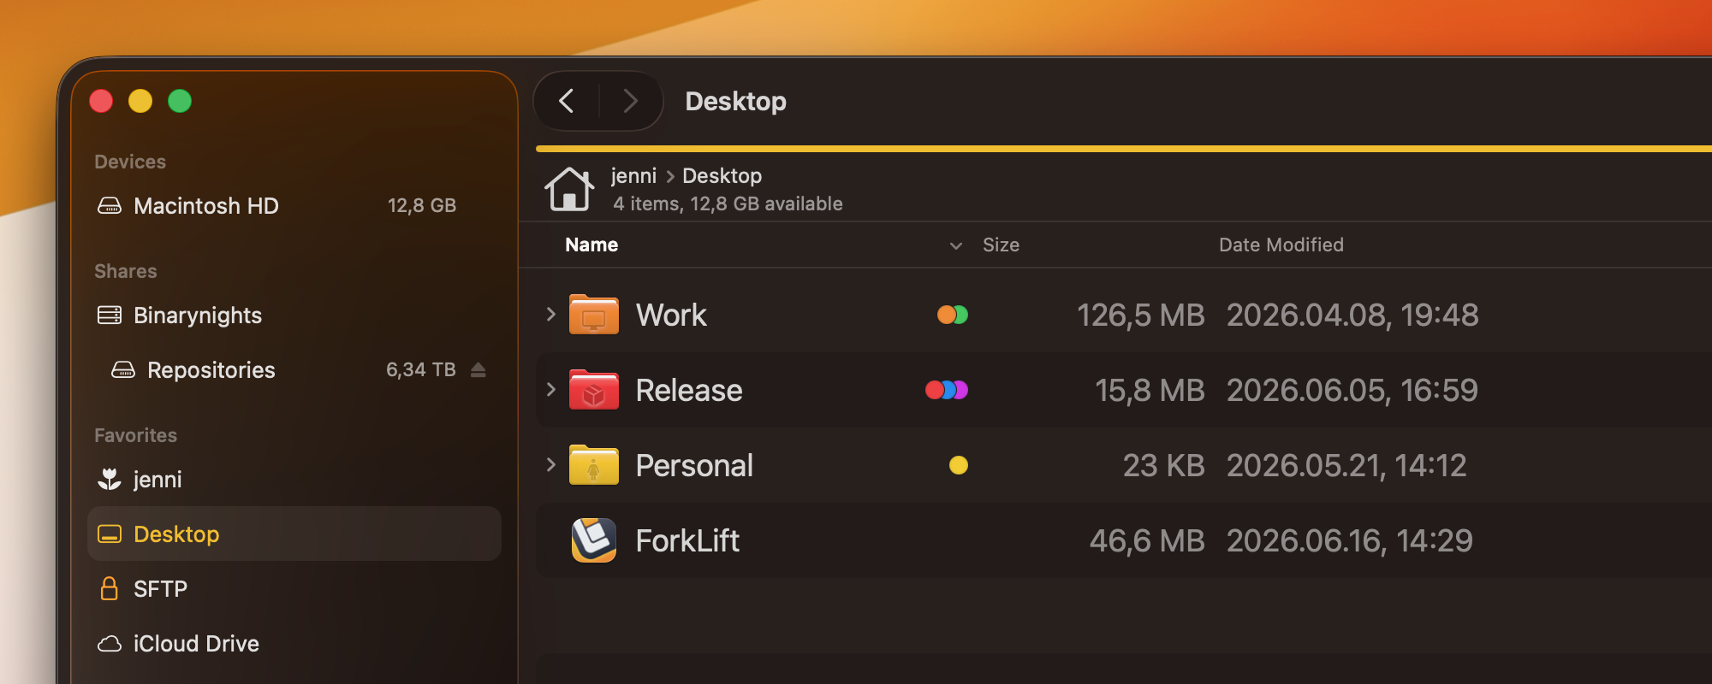
Task: Click the yellow tag on Personal
Action: 959,465
